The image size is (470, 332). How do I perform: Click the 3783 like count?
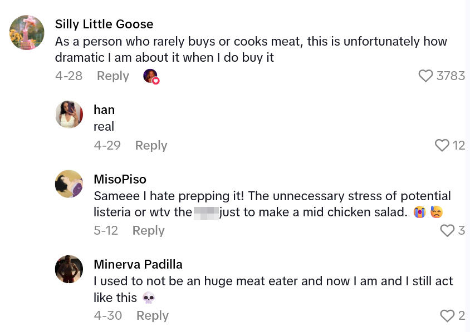click(451, 76)
